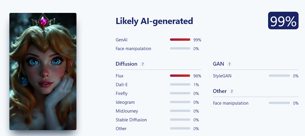The width and height of the screenshot is (305, 136).
Task: Click the GAN section heading
Action: point(219,64)
